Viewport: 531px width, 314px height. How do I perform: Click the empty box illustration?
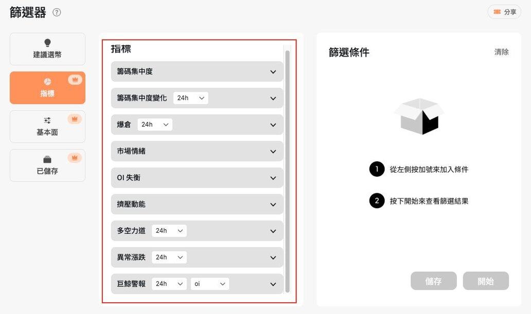pos(418,116)
